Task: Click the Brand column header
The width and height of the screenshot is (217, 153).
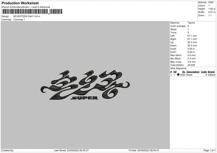Action: [x=211, y=72]
